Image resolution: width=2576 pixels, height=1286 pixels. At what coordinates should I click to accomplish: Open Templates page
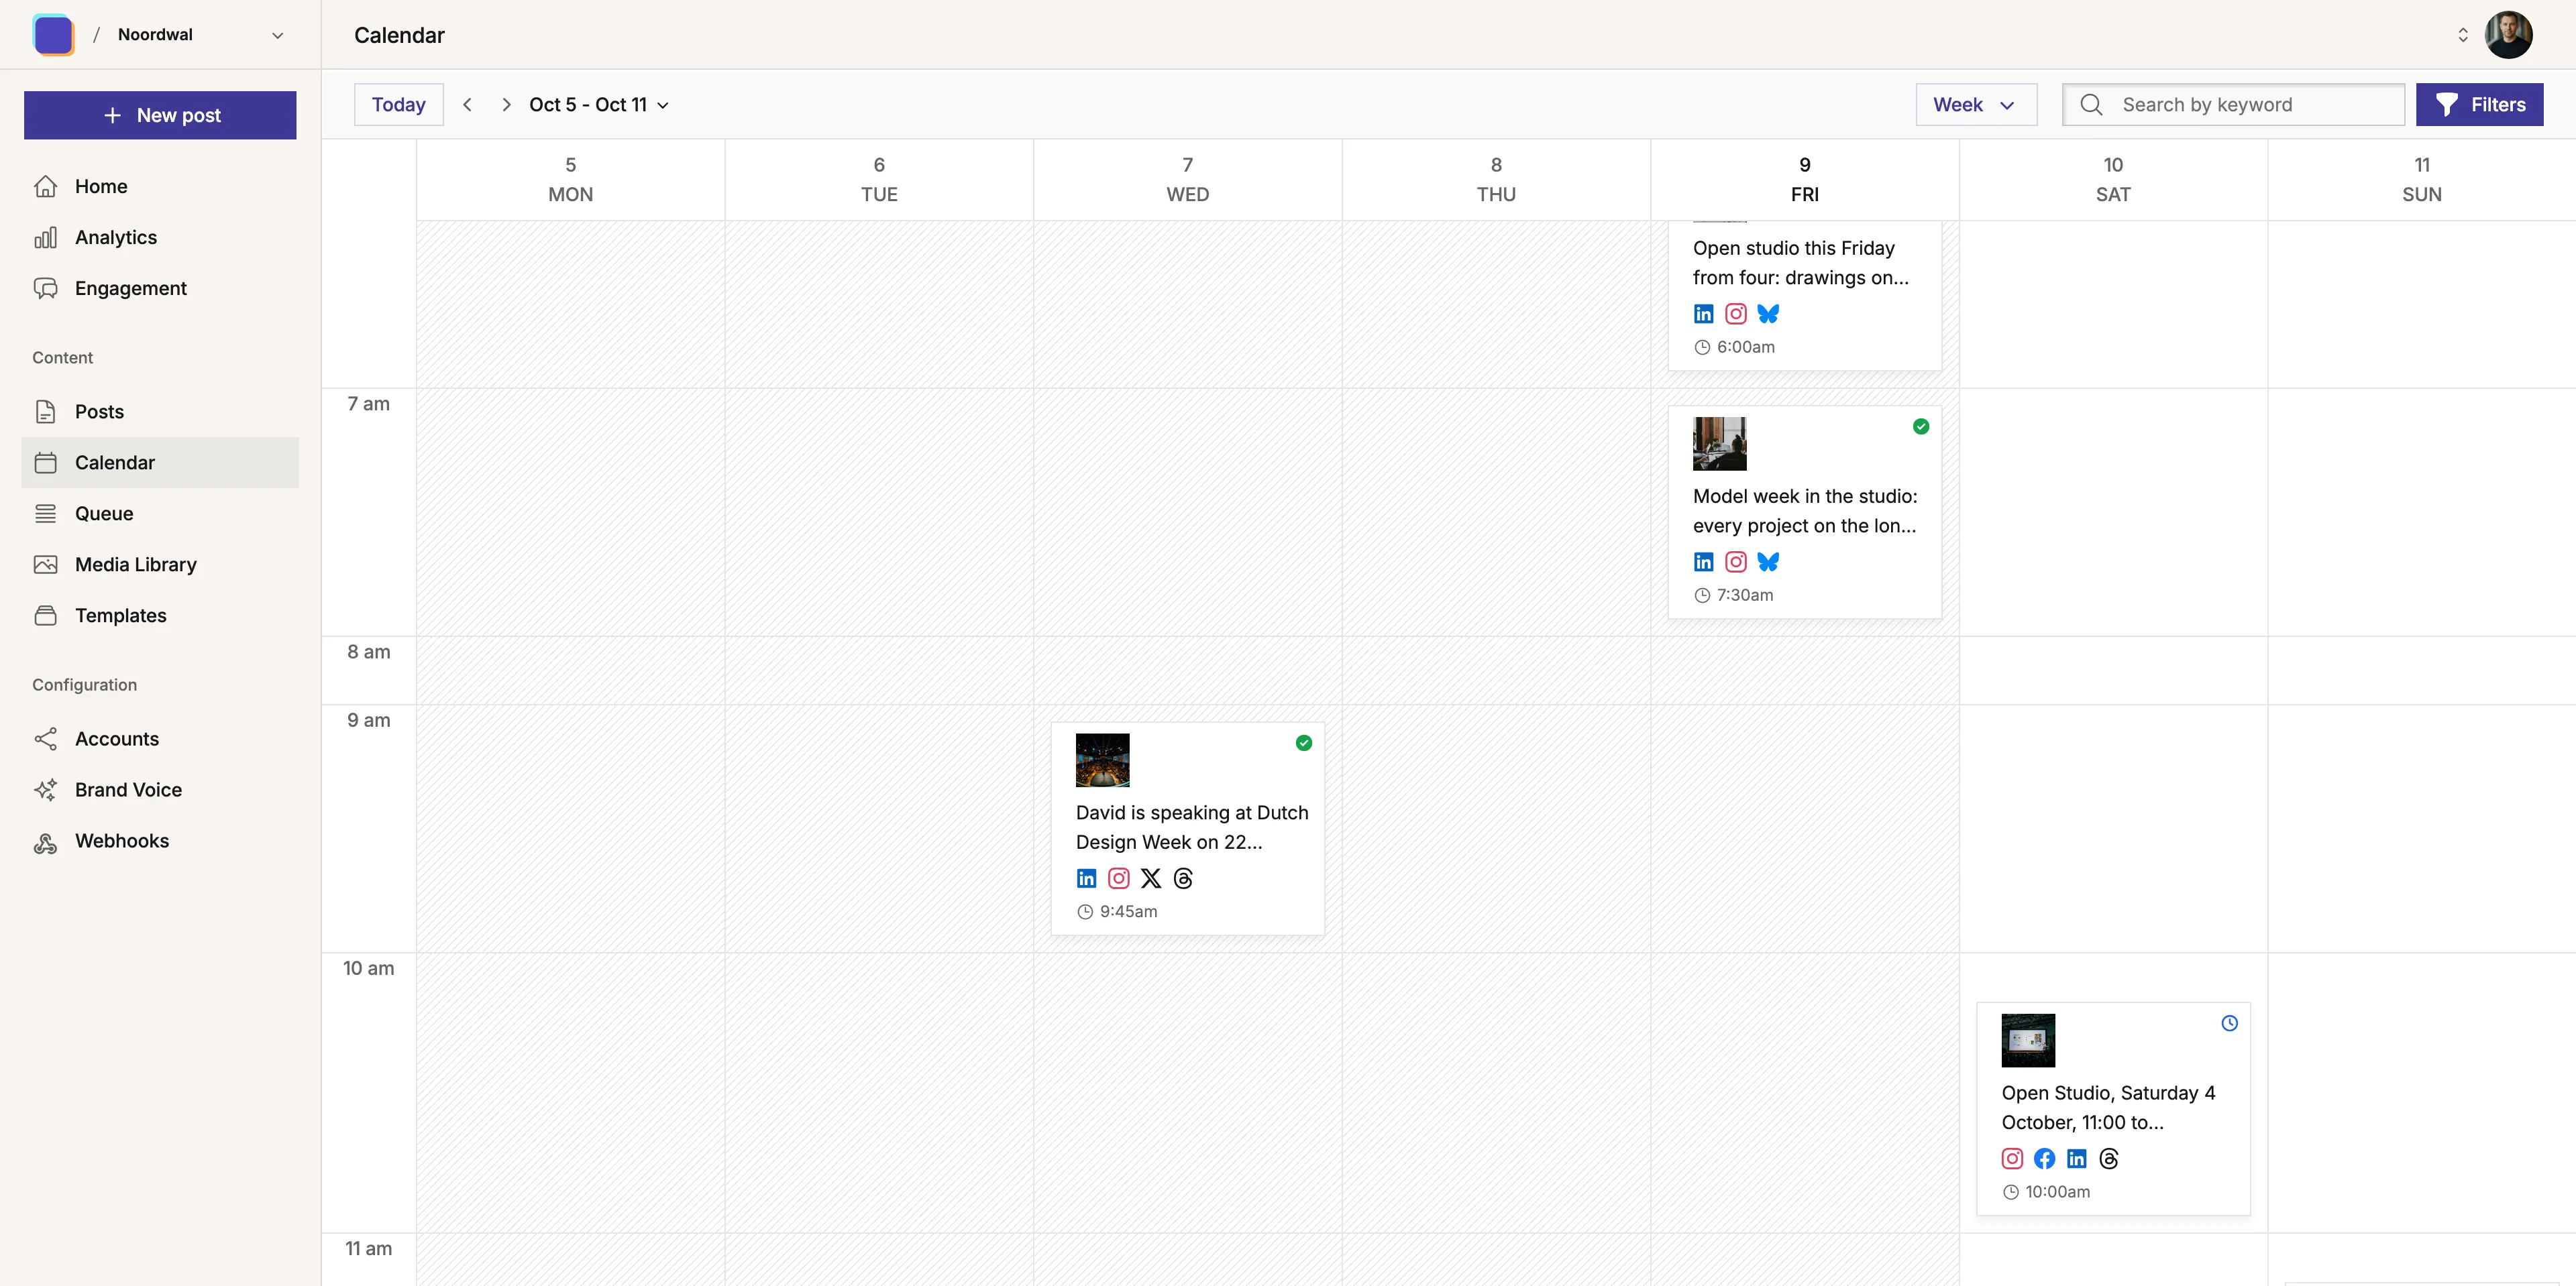(160, 615)
